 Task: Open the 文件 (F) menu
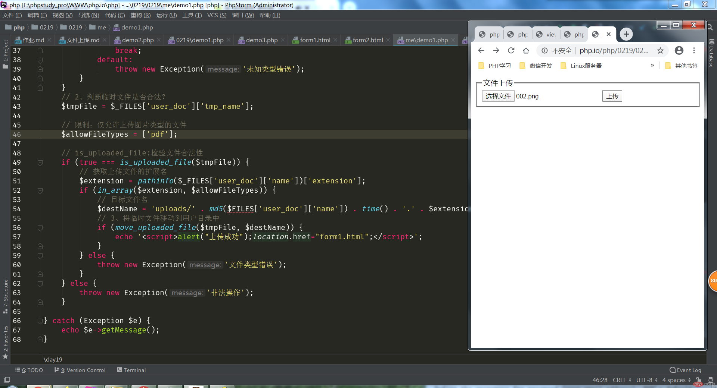(12, 15)
